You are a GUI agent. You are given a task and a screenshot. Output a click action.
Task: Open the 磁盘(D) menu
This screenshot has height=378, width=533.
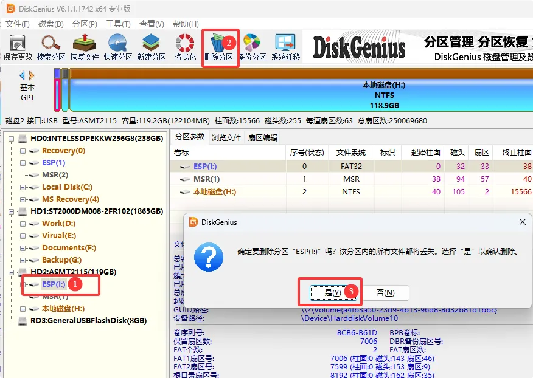51,24
